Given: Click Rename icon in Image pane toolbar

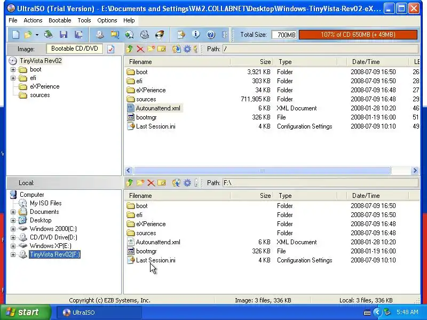Looking at the screenshot, I should point(162,49).
